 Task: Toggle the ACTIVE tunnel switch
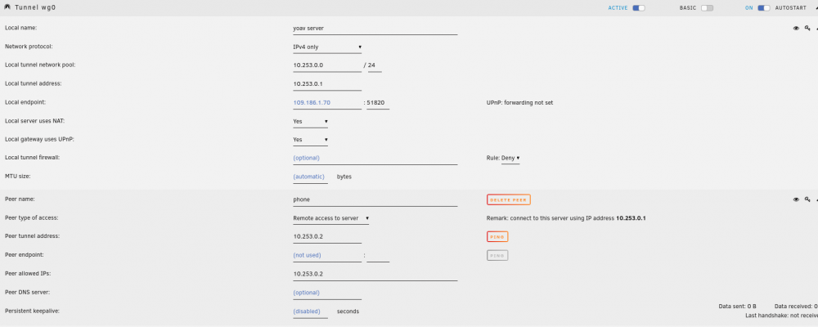pyautogui.click(x=639, y=8)
